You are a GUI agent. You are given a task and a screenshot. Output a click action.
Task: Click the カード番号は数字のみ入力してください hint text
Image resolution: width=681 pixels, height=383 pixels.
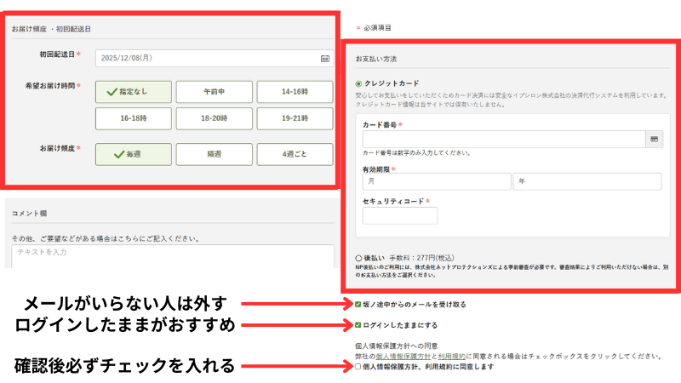pos(416,153)
